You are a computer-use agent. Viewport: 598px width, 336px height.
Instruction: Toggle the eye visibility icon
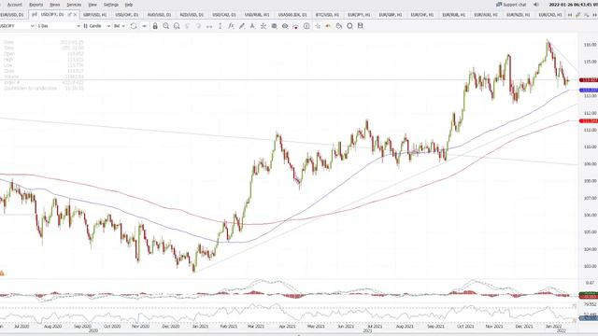tap(285, 26)
